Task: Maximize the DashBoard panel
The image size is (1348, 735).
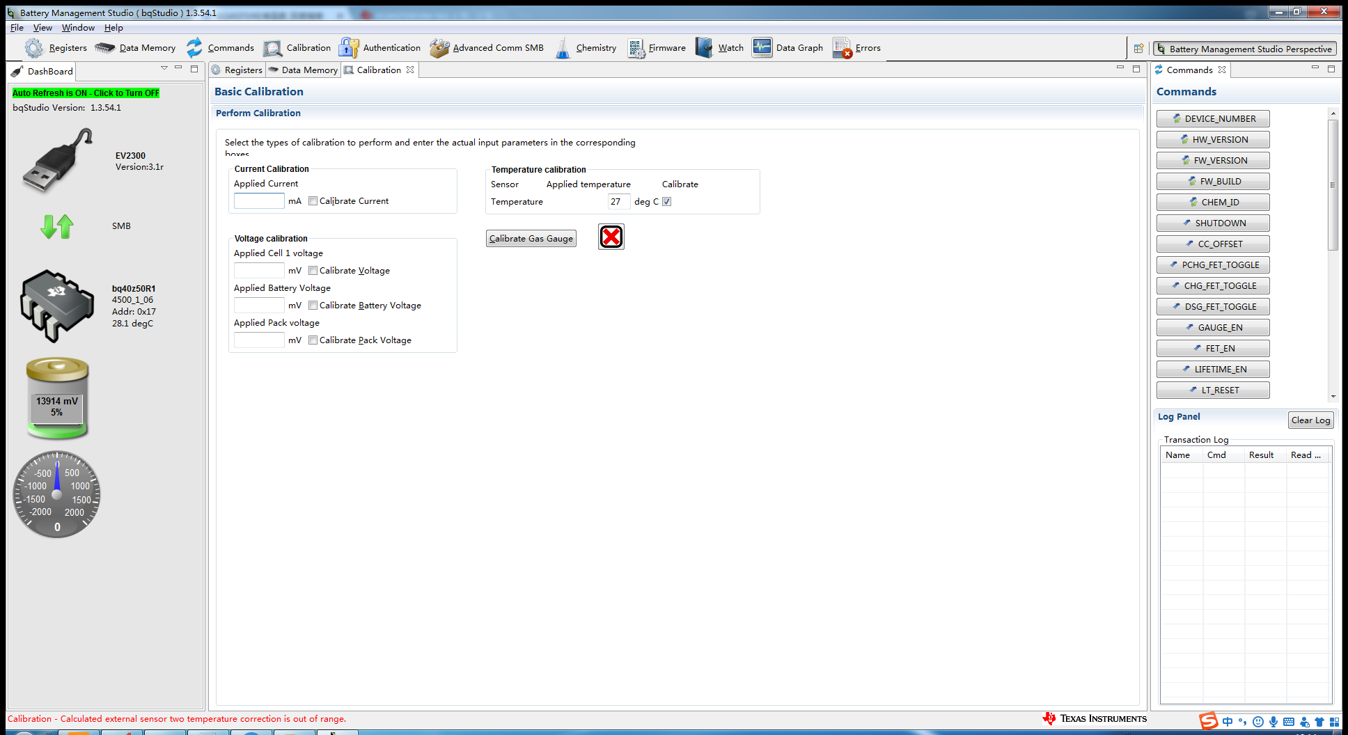Action: pyautogui.click(x=194, y=68)
